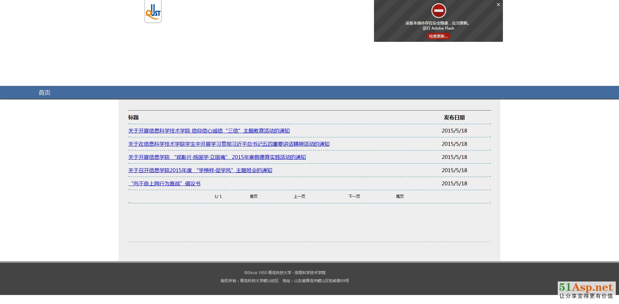Click the 标题 column header
Image resolution: width=619 pixels, height=304 pixels.
coord(133,117)
